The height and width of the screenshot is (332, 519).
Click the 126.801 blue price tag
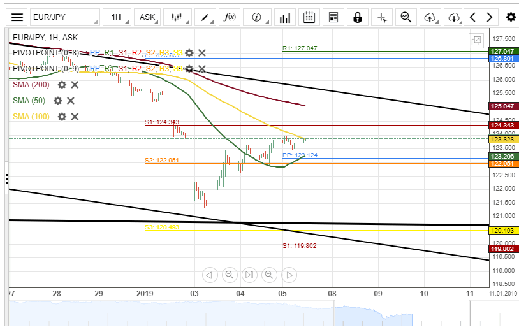click(504, 59)
